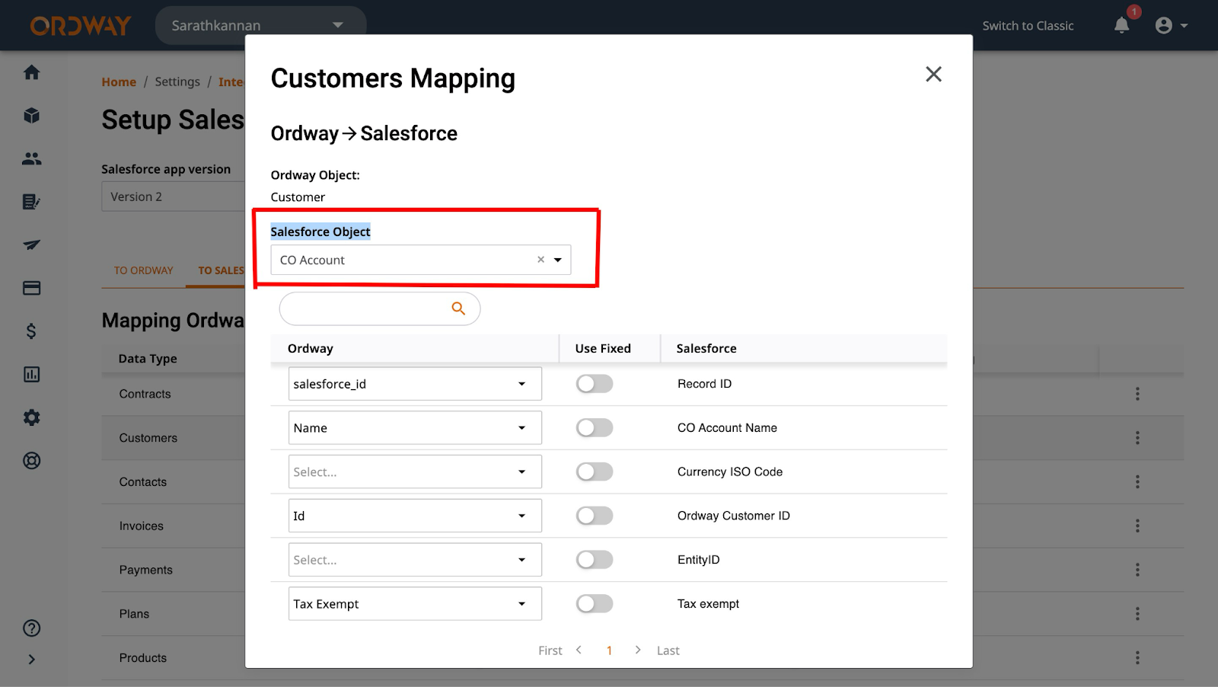
Task: Open the Version 2 app version dropdown
Action: pyautogui.click(x=174, y=197)
